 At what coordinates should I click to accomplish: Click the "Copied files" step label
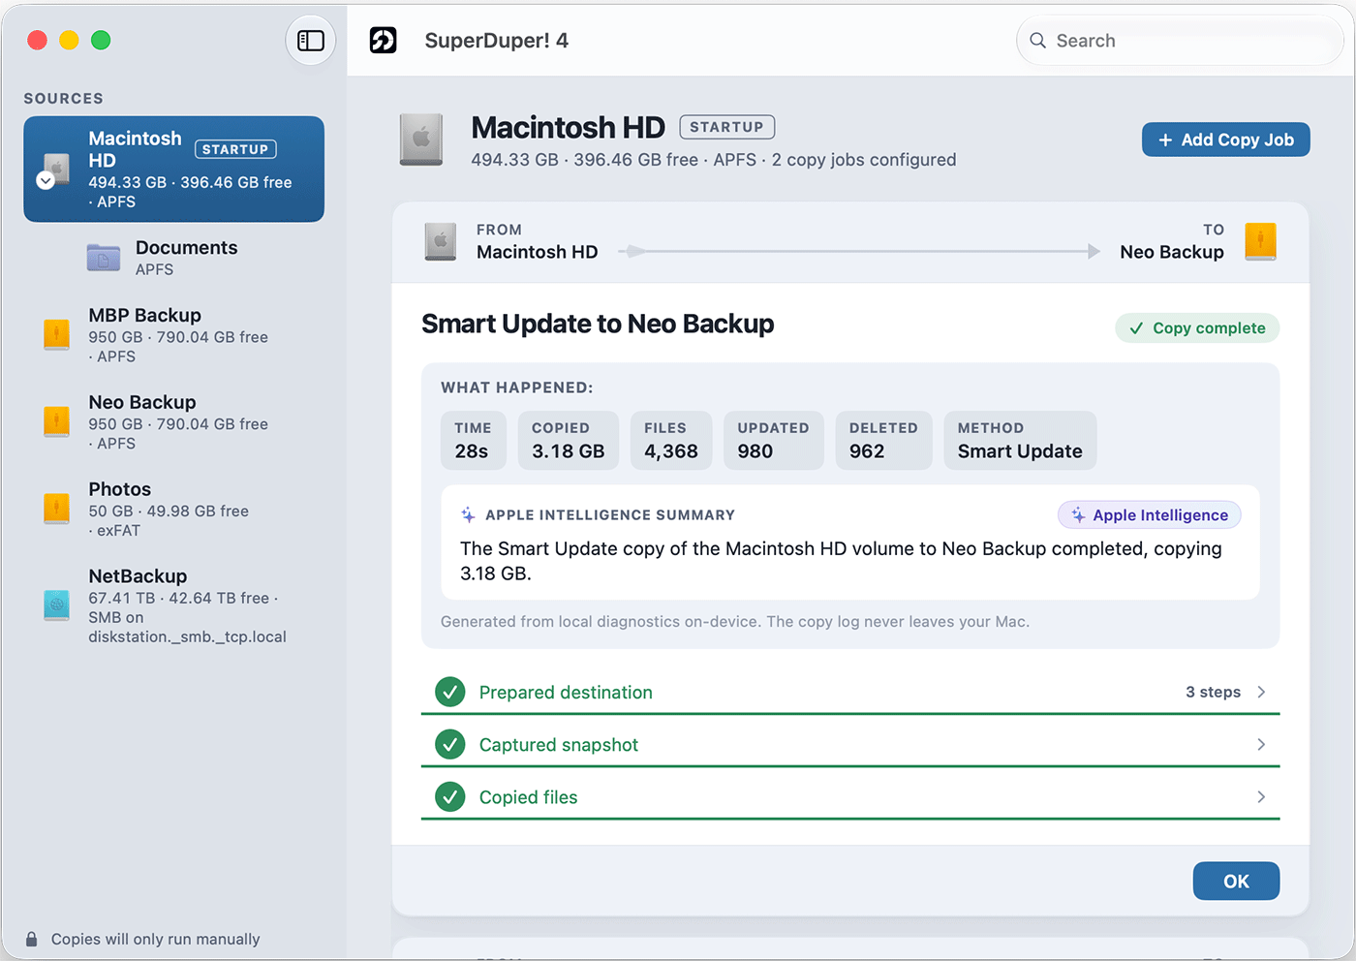pos(529,797)
